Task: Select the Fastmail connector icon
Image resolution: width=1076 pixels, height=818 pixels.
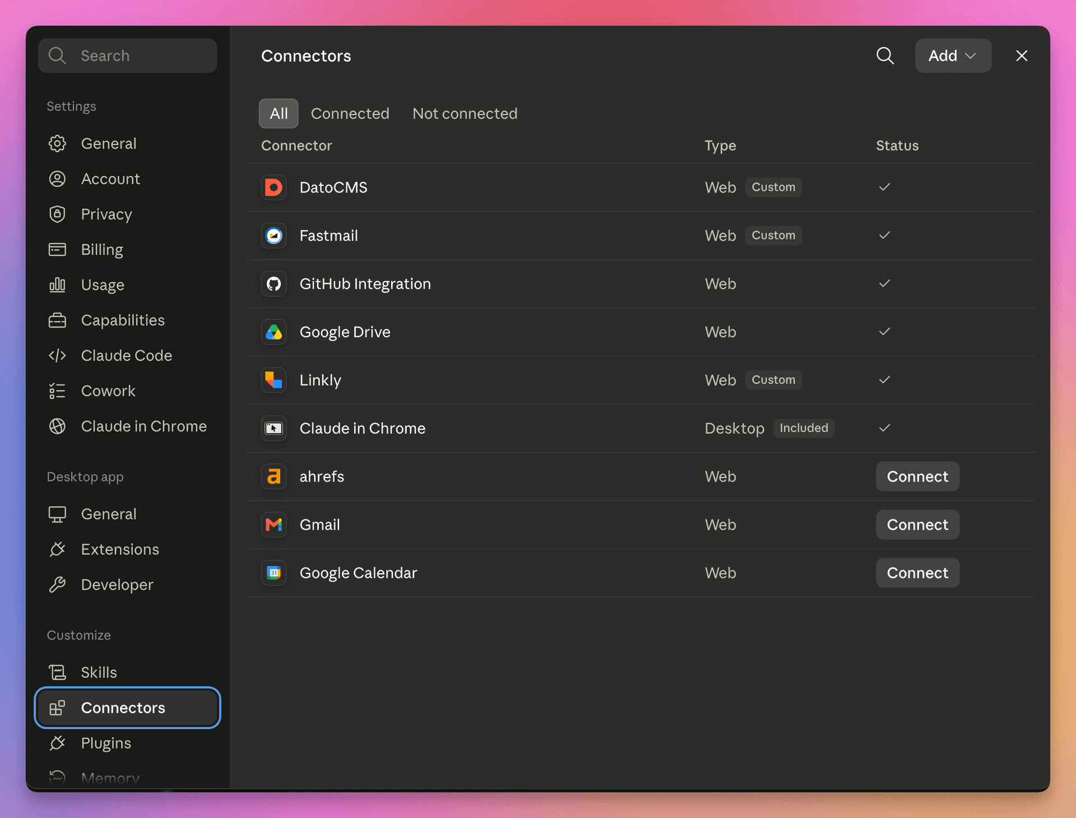Action: (273, 236)
